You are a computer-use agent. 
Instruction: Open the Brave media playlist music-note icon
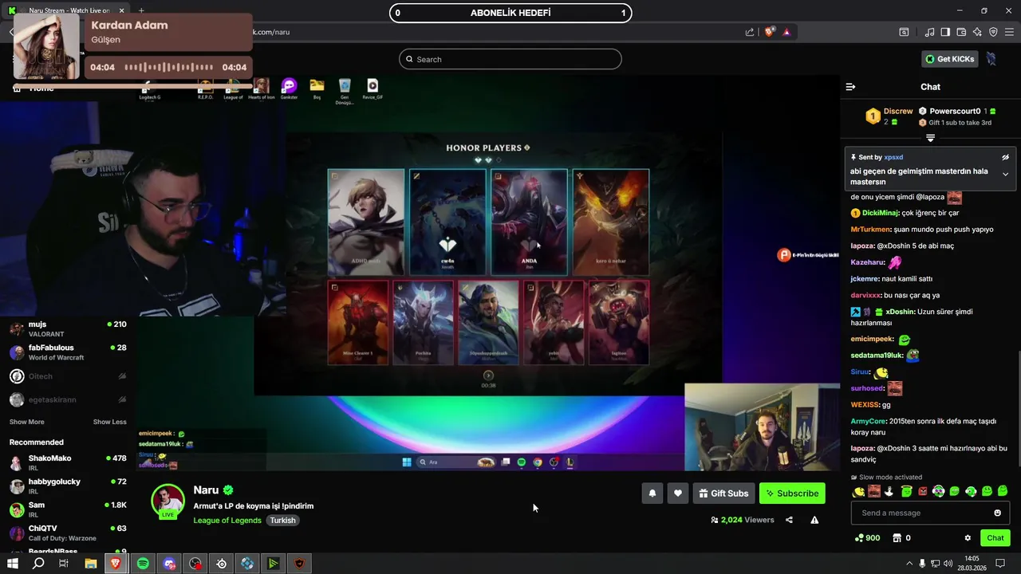pyautogui.click(x=929, y=32)
